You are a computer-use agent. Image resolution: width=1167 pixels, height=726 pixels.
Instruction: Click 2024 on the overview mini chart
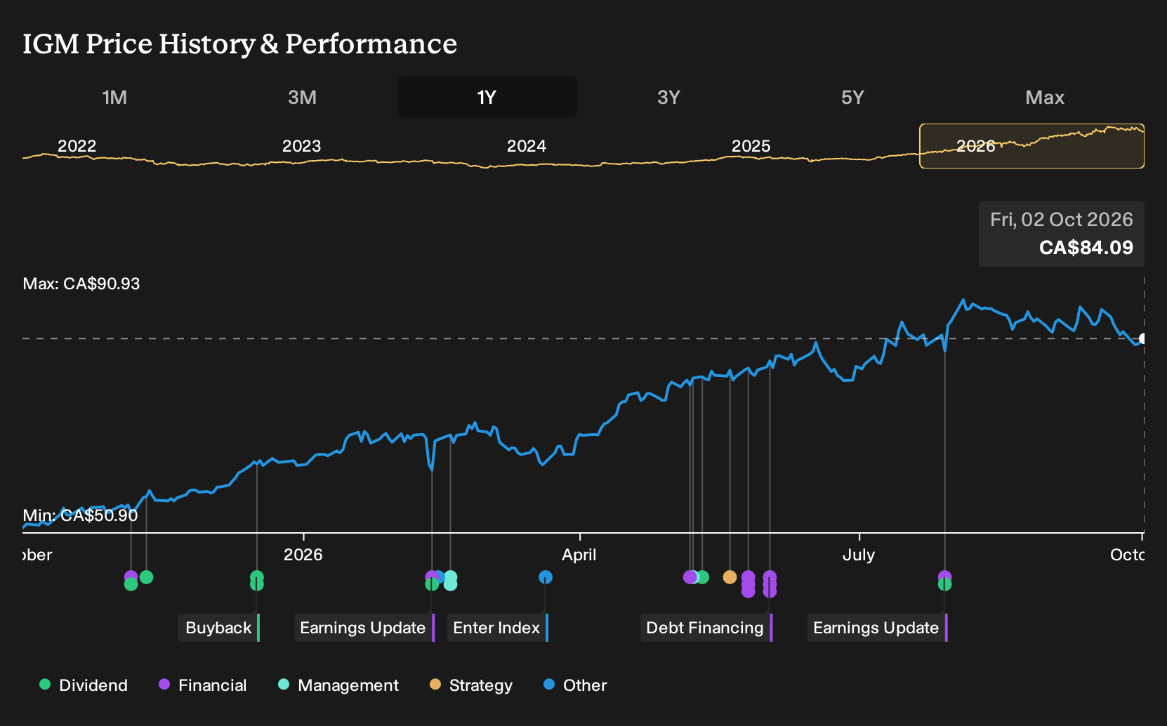click(x=526, y=146)
